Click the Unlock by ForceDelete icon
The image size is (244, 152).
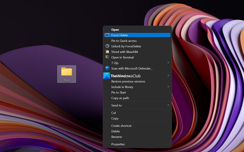coord(107,46)
